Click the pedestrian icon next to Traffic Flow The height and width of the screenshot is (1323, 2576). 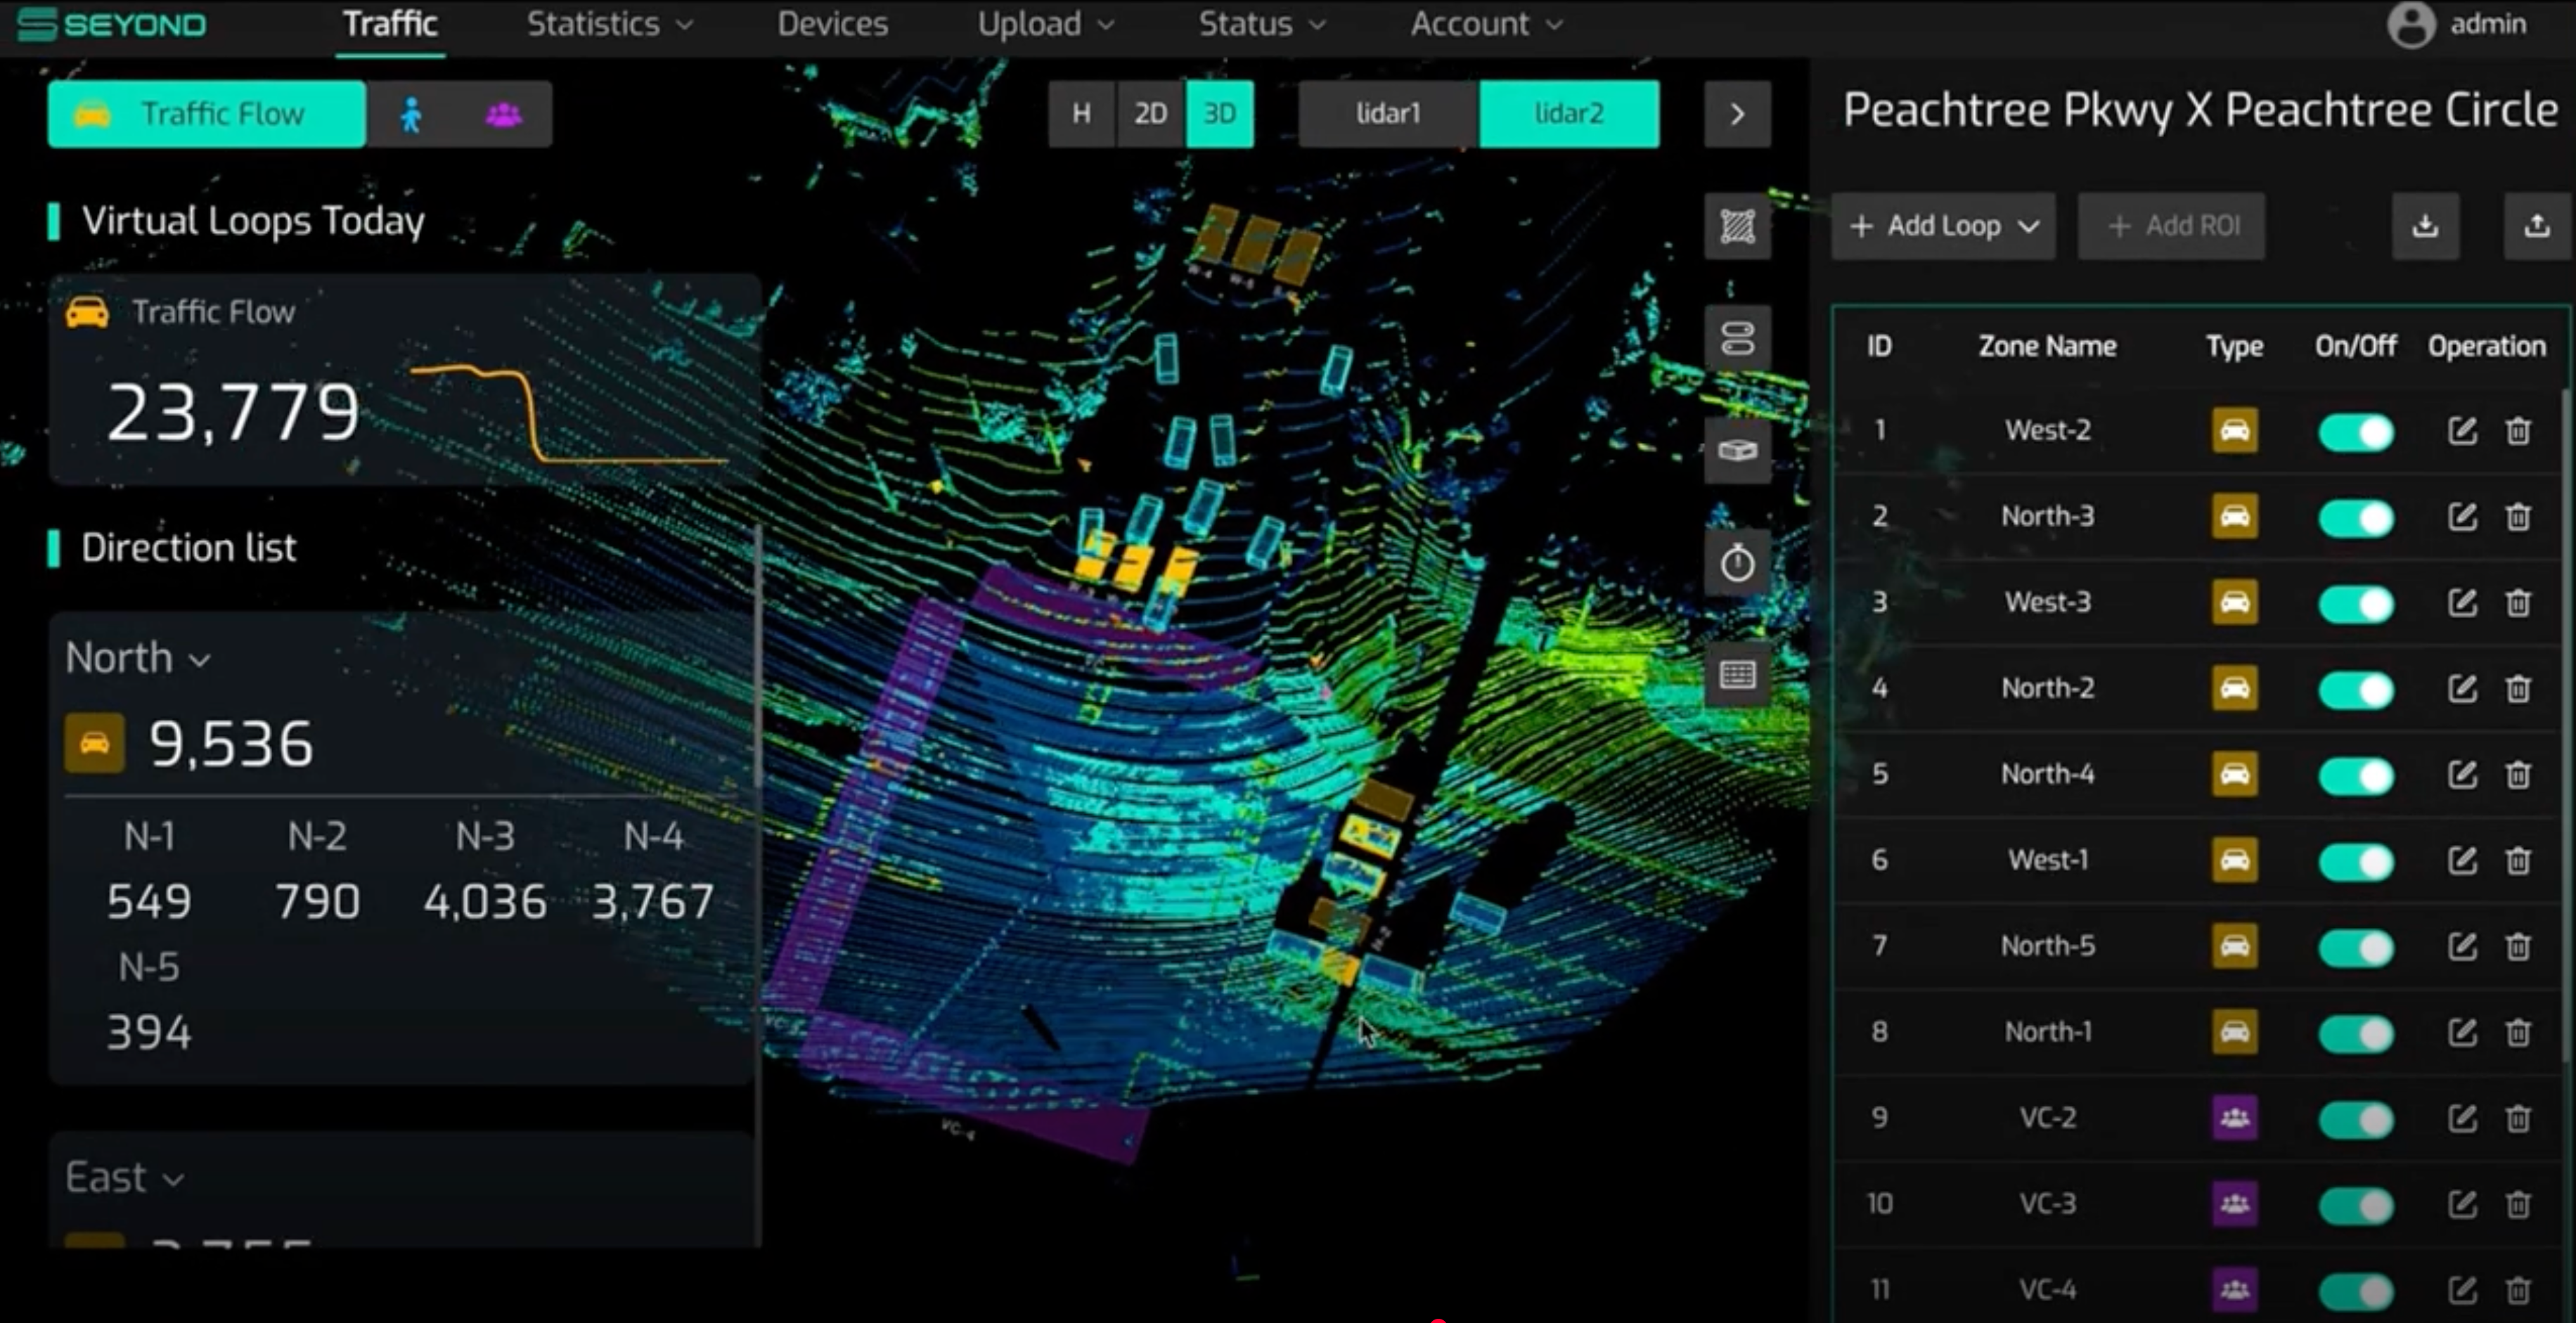click(411, 115)
